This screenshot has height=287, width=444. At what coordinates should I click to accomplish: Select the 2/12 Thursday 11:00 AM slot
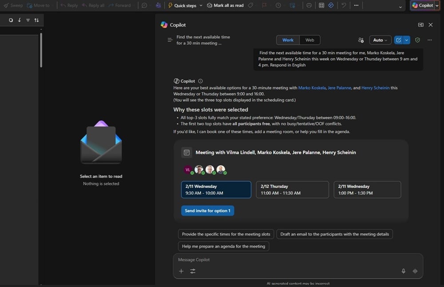[292, 189]
